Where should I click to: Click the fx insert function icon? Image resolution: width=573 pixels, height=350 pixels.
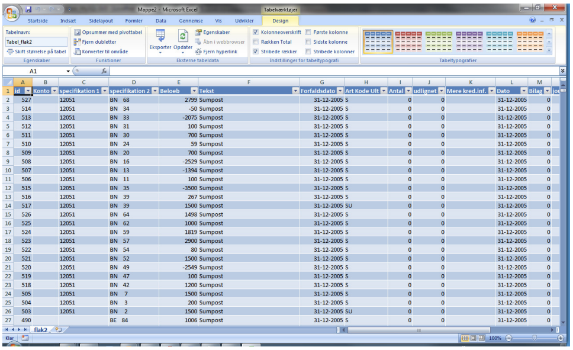(x=104, y=71)
